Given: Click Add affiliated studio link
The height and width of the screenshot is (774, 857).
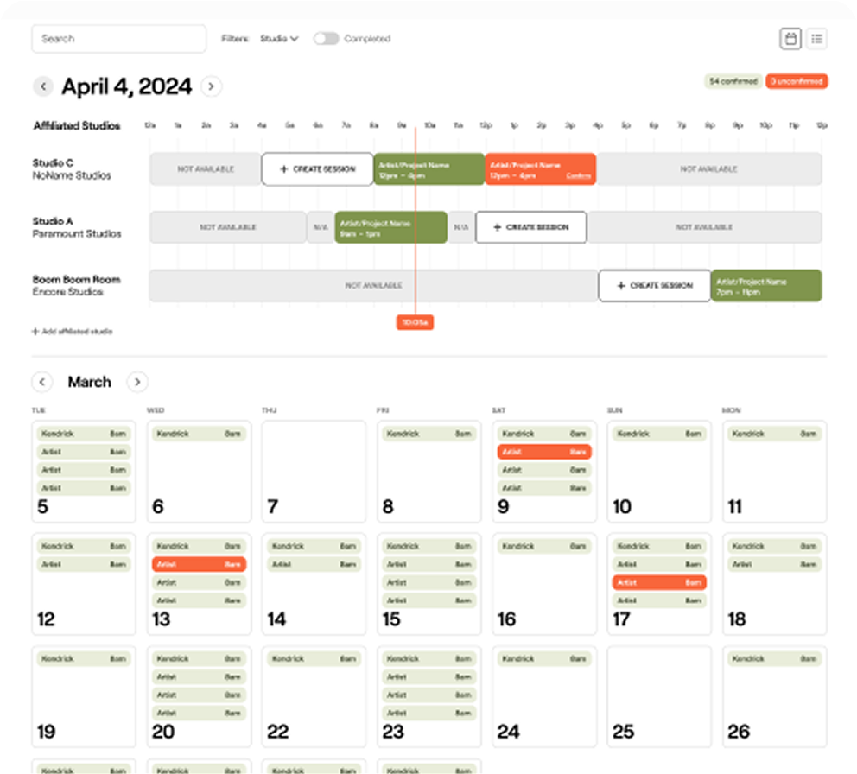Looking at the screenshot, I should coord(73,332).
